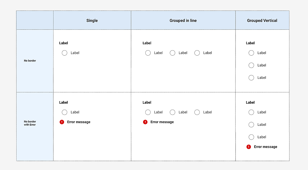Click the No border with Error row header
The image size is (308, 170).
coord(30,123)
